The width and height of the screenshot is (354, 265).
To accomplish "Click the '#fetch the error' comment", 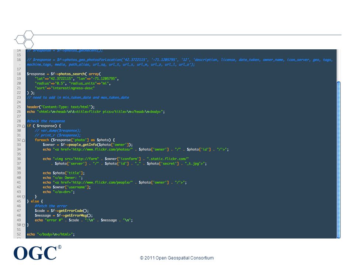I will tap(51, 206).
